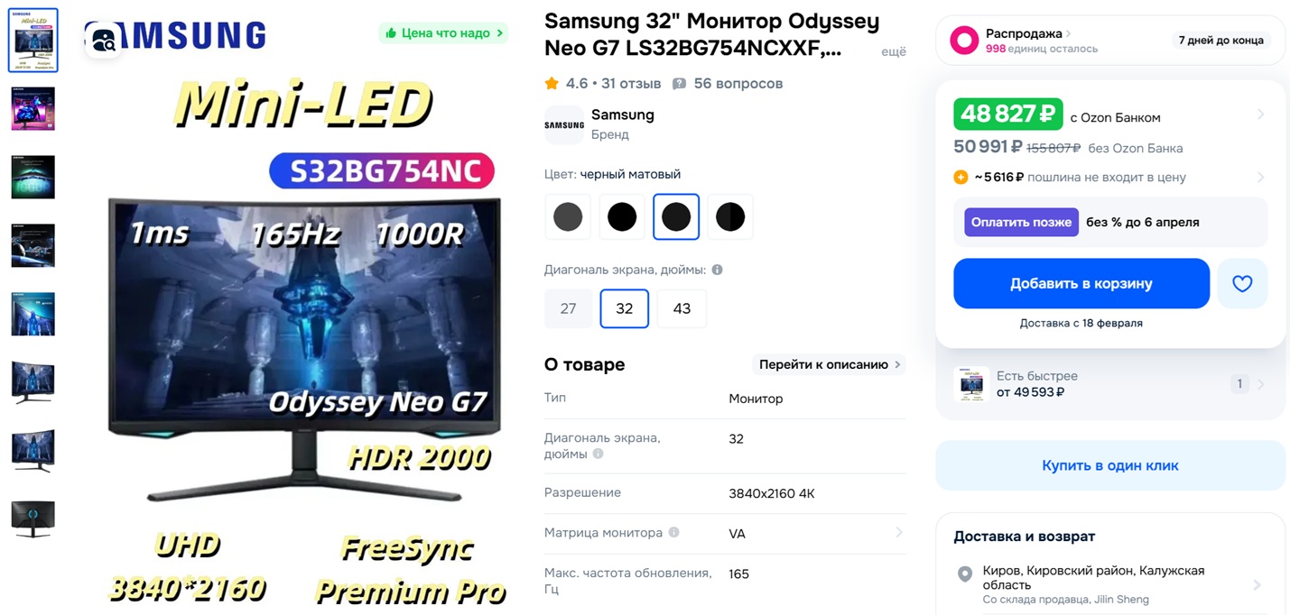Click the orange coin icon near пошлина
Viewport: 1290px width, 615px height.
coord(961,178)
